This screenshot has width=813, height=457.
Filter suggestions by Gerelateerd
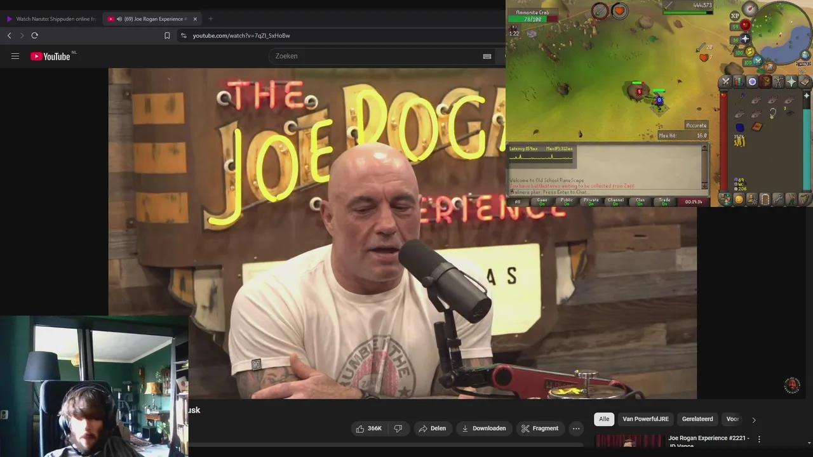click(697, 419)
